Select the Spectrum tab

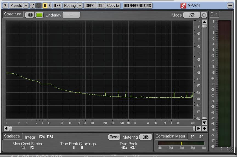pos(13,14)
